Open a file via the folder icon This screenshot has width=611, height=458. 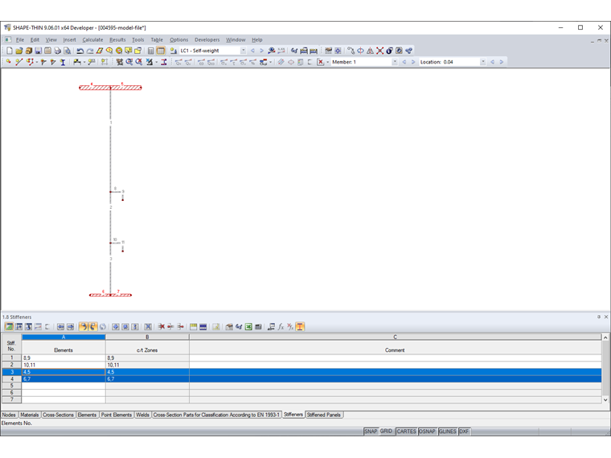(19, 51)
